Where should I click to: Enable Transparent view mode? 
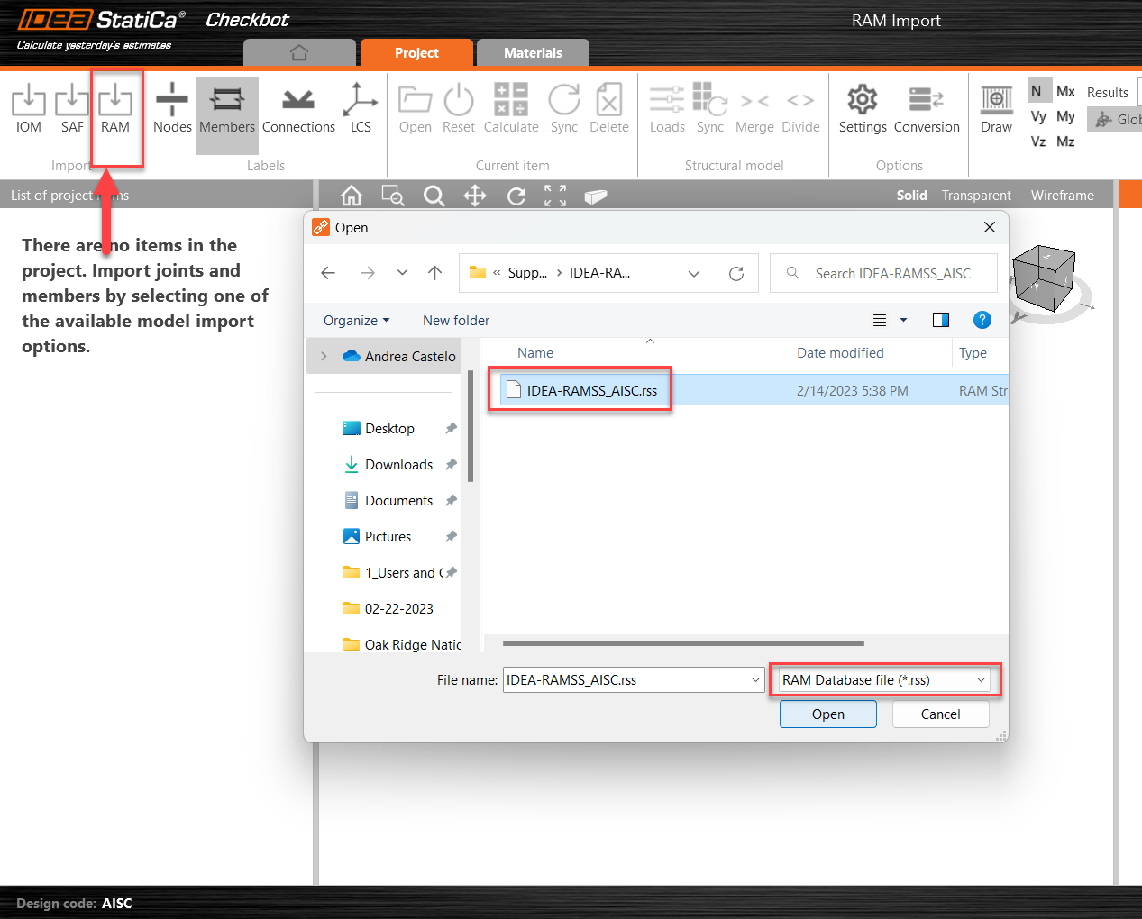(976, 196)
